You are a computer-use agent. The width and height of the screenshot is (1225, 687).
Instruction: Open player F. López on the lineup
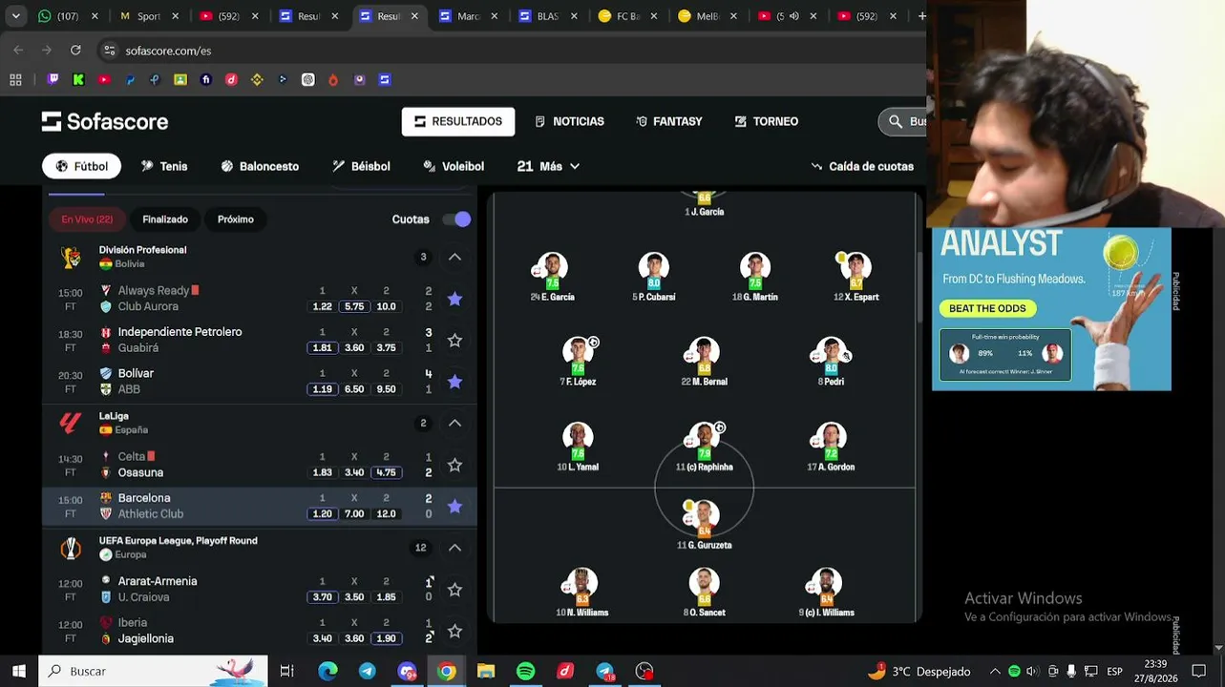coord(579,361)
